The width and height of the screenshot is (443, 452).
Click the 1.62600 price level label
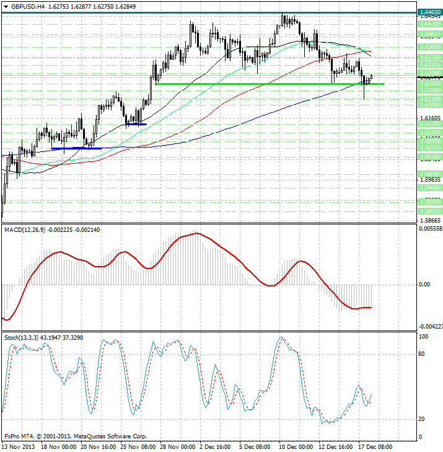coord(430,83)
